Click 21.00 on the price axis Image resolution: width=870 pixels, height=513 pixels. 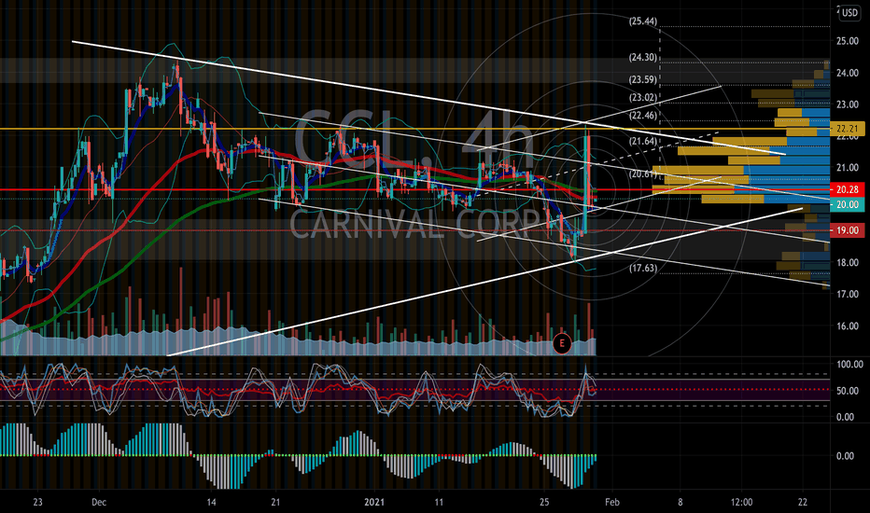pyautogui.click(x=848, y=168)
